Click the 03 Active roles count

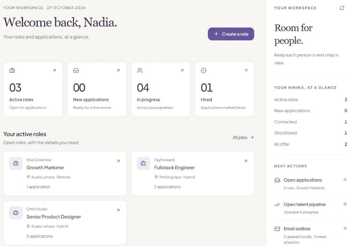15,88
